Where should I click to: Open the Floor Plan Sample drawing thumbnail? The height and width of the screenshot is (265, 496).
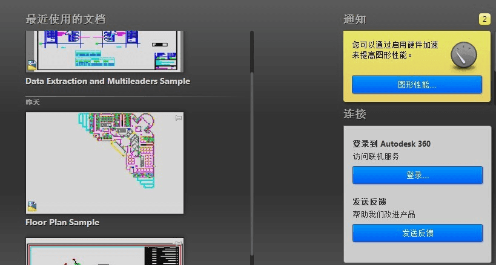[104, 162]
